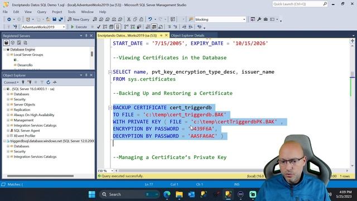The height and width of the screenshot is (201, 357).
Task: Toggle Include Live Query Statistics icon
Action: [133, 27]
